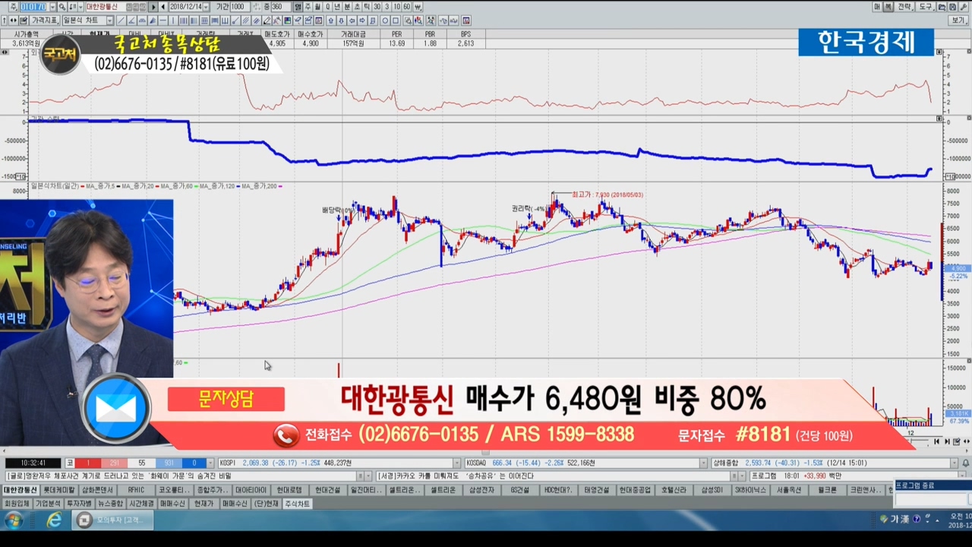Open Internet Explorer from the taskbar

coord(54,520)
